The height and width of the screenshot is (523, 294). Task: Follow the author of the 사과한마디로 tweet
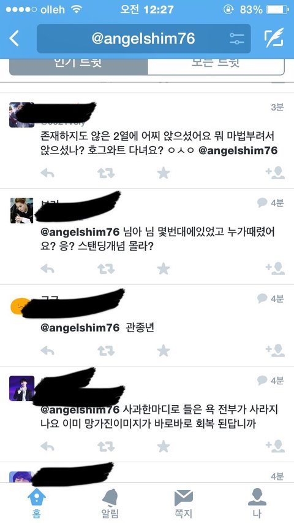coord(275,446)
